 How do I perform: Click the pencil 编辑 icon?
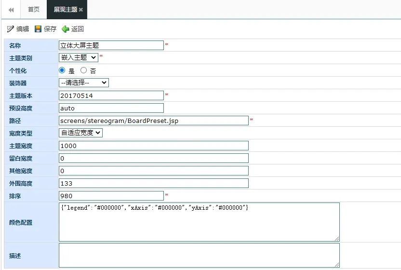click(11, 29)
